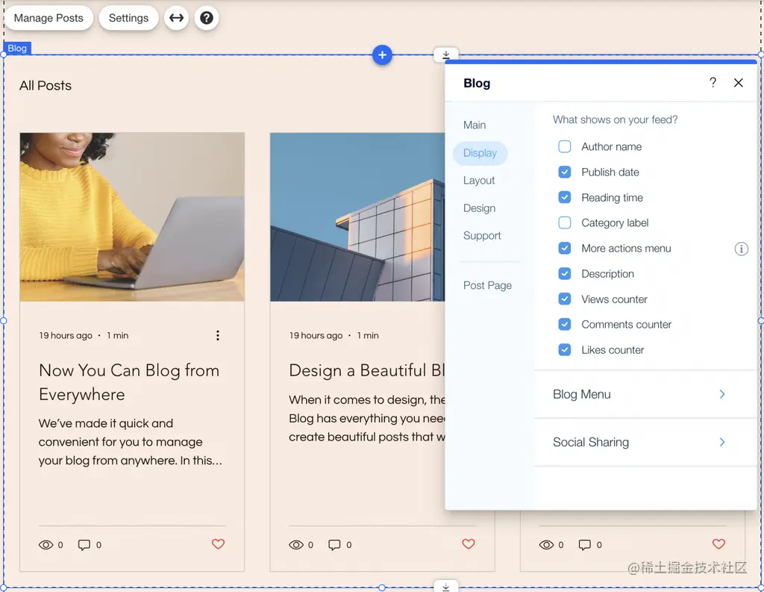Open three-dot menu on first post

tap(218, 335)
